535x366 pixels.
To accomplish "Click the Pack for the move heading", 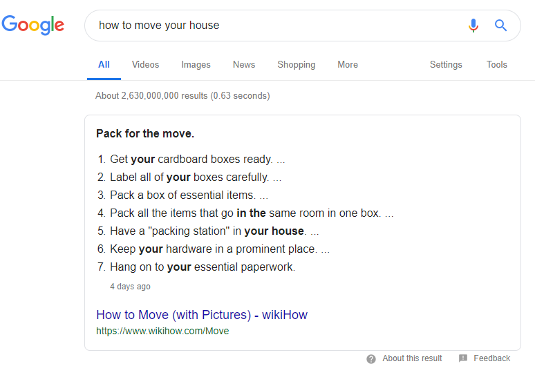I will 145,134.
